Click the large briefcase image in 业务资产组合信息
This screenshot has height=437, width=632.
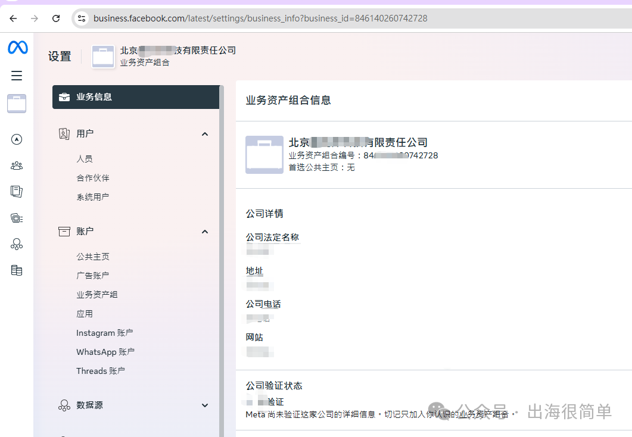(x=264, y=155)
